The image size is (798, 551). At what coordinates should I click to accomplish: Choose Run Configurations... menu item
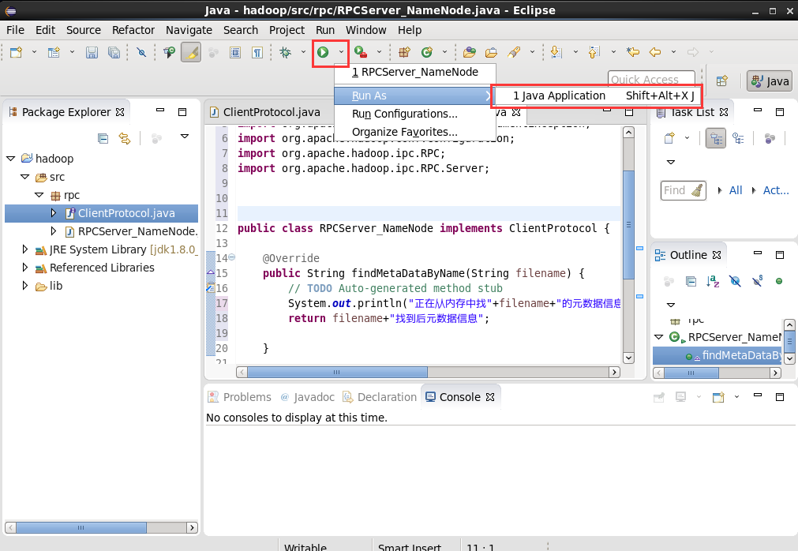[414, 114]
